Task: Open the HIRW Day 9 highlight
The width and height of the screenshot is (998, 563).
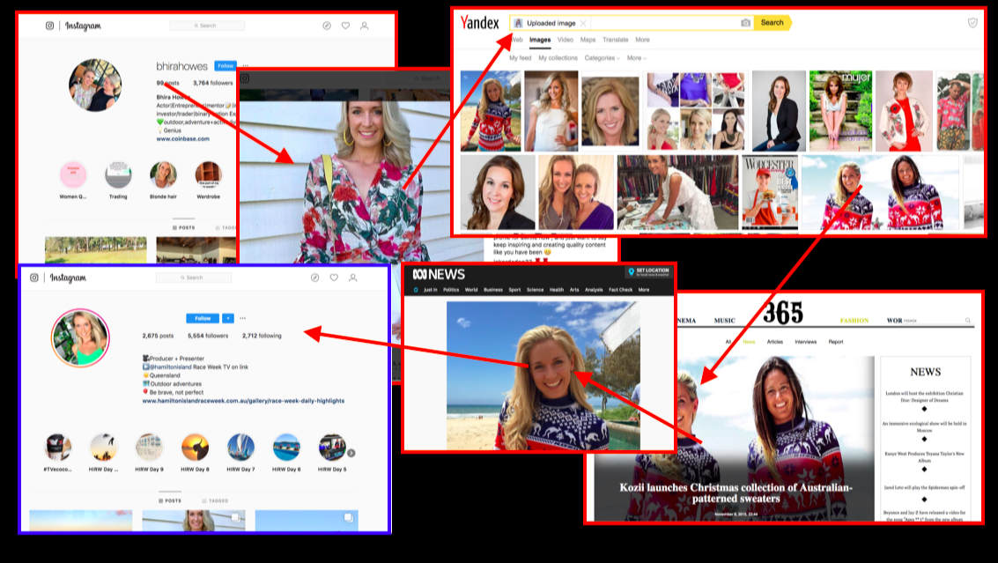Action: 149,447
